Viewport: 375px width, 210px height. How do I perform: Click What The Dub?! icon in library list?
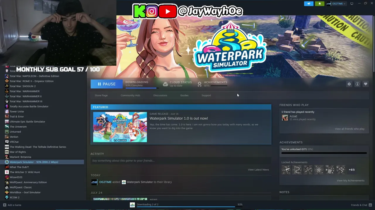click(x=7, y=167)
